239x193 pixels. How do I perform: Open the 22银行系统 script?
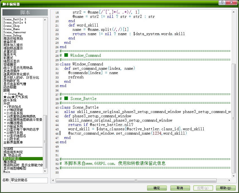coord(15,133)
